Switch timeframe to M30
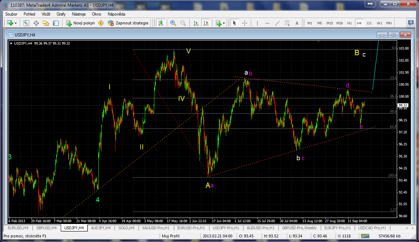Screen dimensions: 419x242 coord(340,23)
